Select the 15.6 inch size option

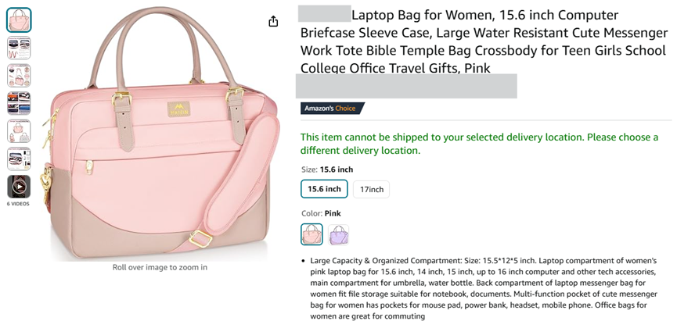point(324,189)
